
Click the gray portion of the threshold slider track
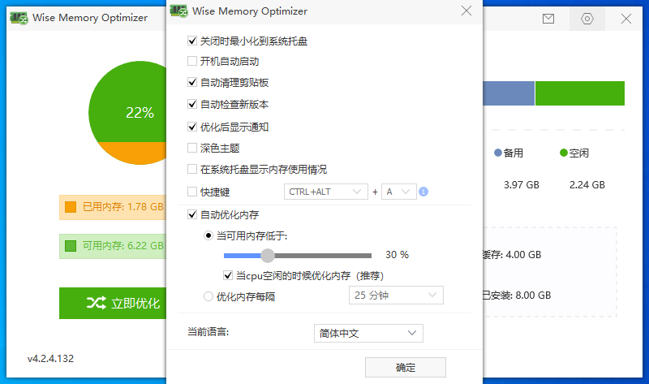[x=323, y=256]
